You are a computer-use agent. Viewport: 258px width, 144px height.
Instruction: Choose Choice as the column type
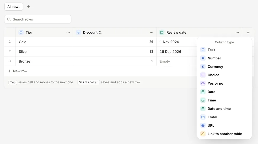[224, 75]
